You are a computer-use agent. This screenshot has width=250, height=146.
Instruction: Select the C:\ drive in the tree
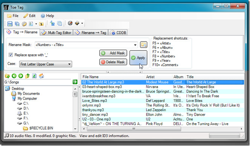click(26, 103)
